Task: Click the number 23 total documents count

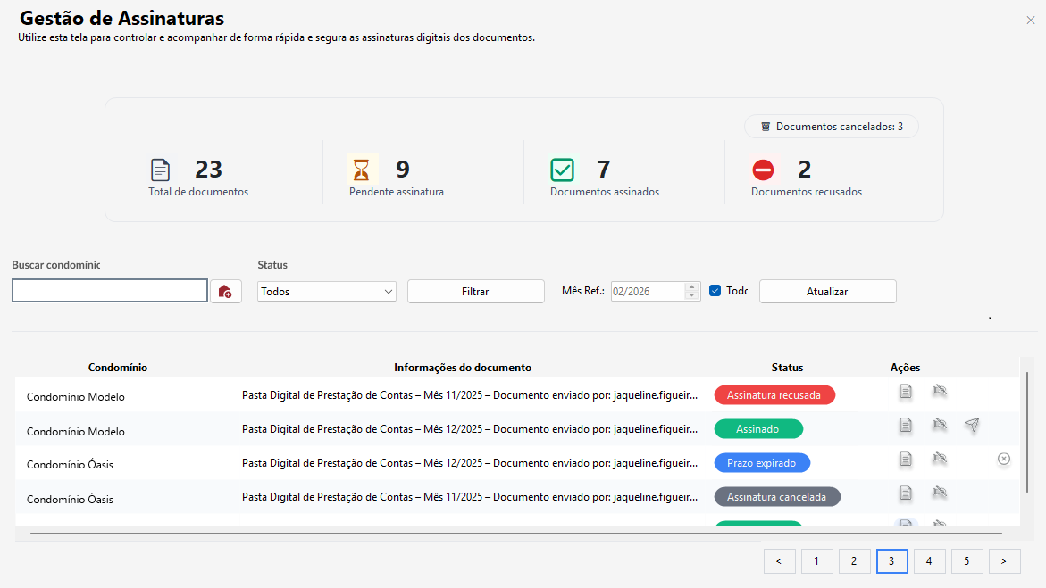Action: pyautogui.click(x=208, y=170)
